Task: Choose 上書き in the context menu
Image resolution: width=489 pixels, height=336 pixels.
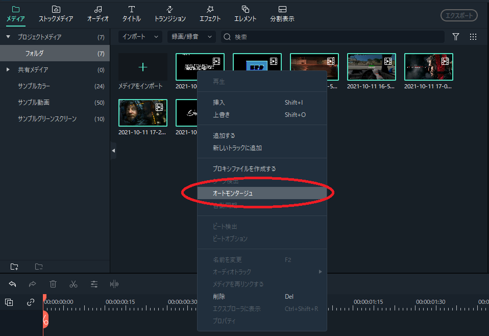Action: click(x=262, y=115)
